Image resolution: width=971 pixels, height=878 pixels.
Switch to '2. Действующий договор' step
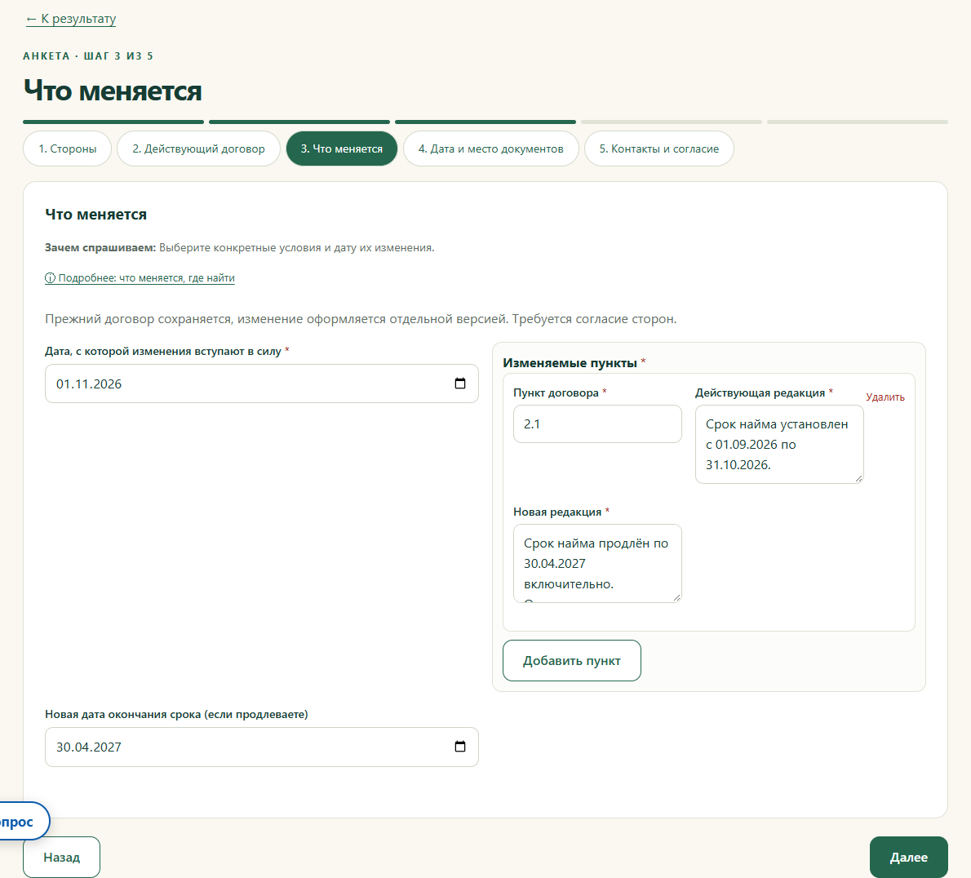tap(198, 149)
